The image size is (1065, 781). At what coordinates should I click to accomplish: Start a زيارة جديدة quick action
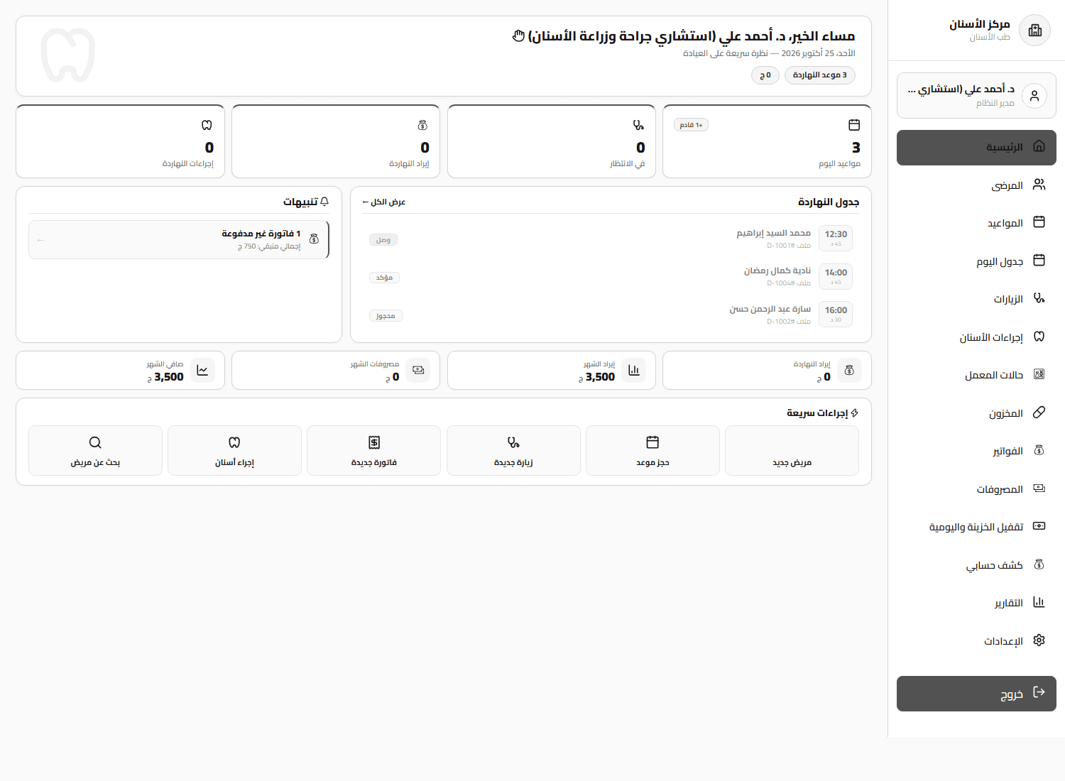(x=513, y=450)
